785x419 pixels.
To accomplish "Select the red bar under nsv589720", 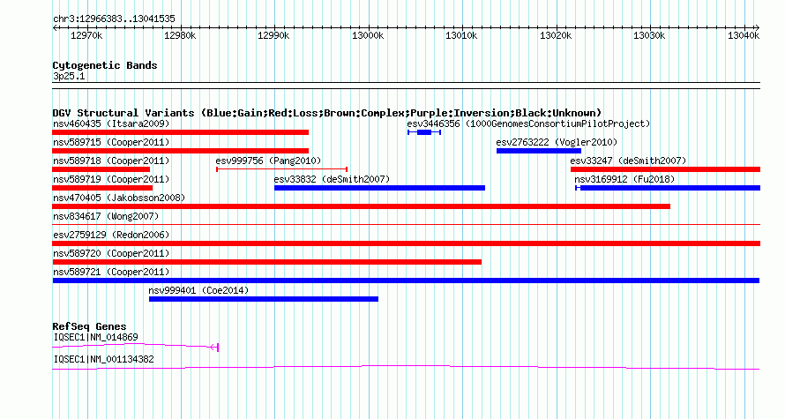I will [x=267, y=262].
